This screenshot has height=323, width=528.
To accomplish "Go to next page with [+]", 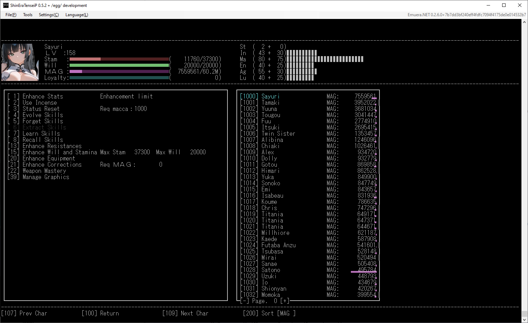I will [285, 301].
